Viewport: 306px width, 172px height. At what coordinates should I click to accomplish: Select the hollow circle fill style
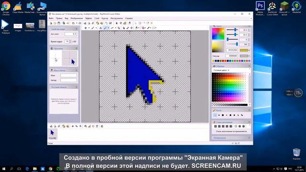point(236,126)
